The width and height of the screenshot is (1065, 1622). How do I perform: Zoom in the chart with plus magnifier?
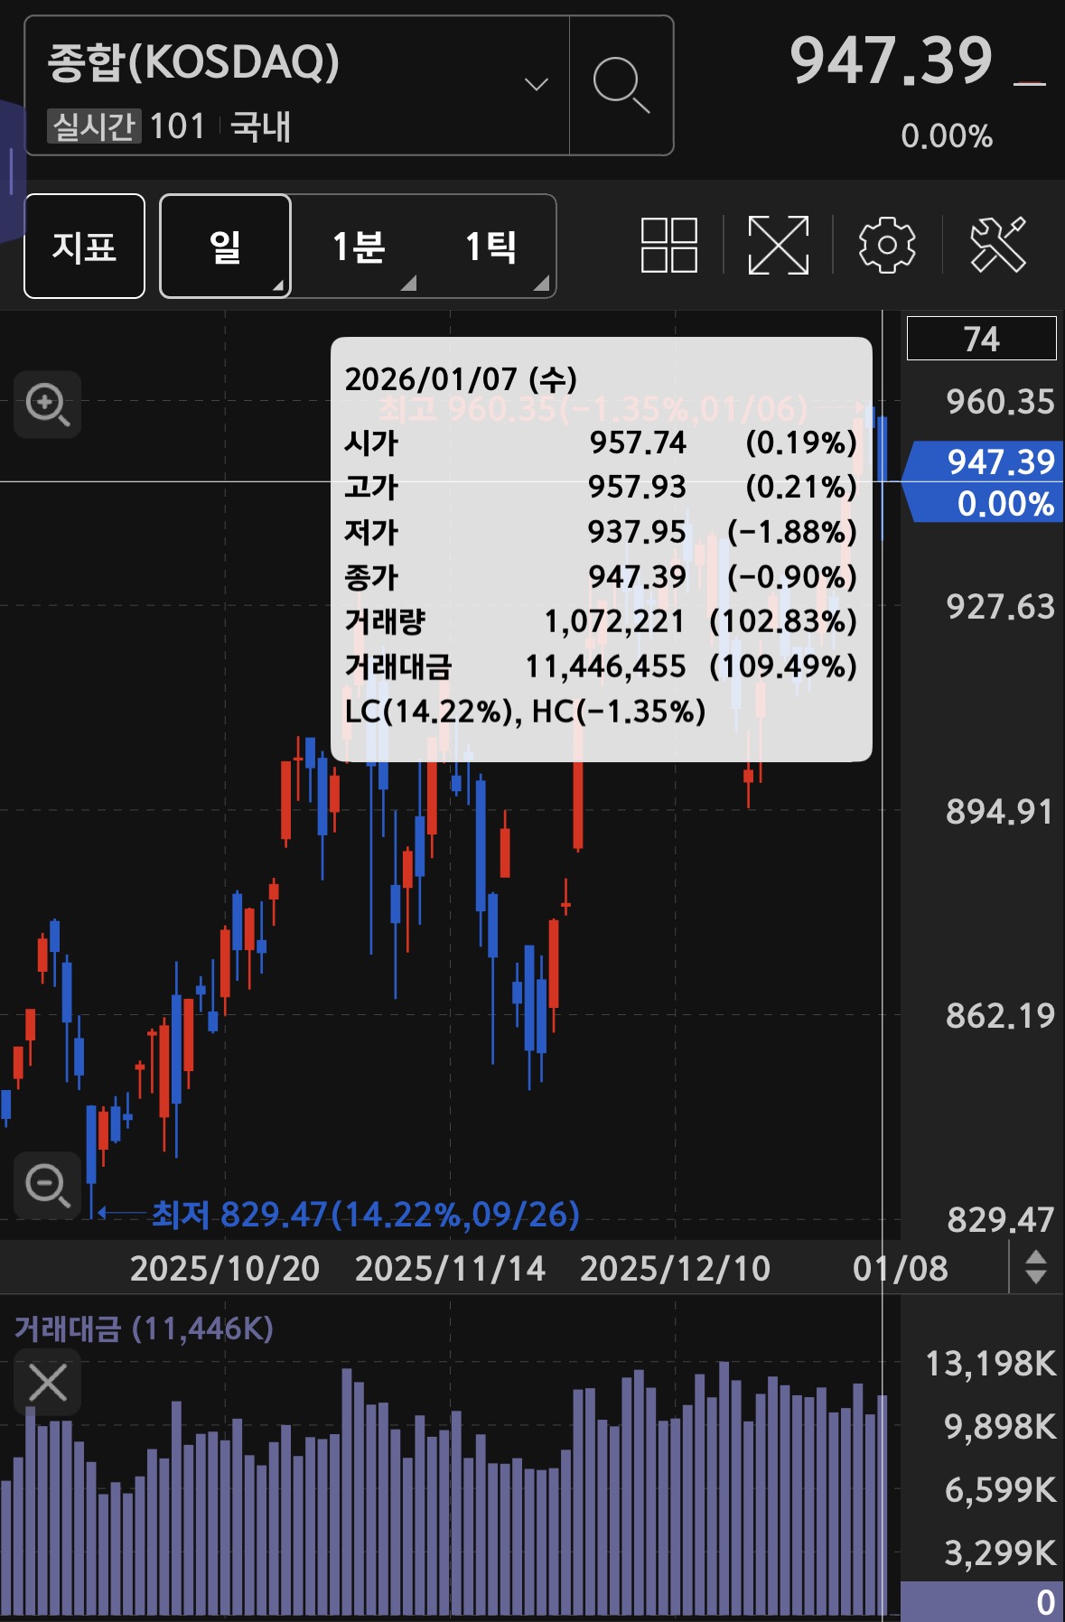pyautogui.click(x=48, y=404)
